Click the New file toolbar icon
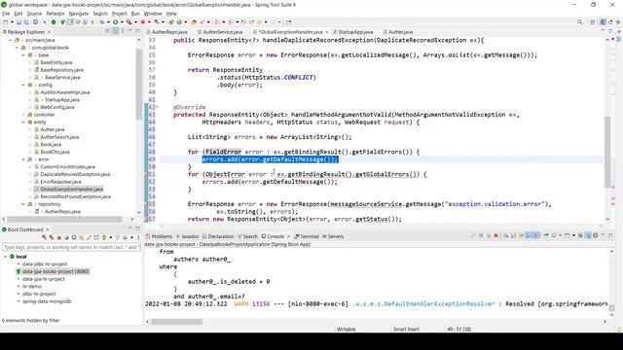The image size is (623, 350). 5,22
